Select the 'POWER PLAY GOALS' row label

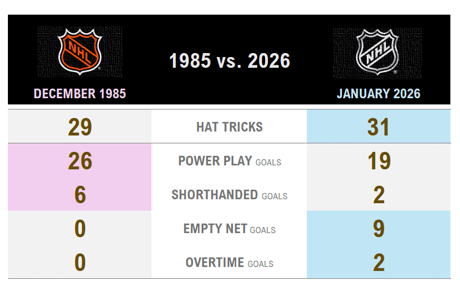[229, 161]
